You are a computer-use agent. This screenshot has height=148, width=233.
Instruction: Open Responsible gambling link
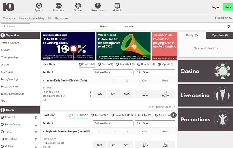pos(32,18)
